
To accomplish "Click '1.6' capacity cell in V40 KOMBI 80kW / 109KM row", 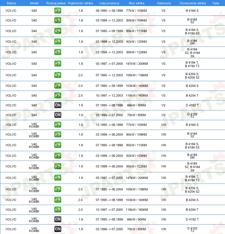I will 81,134.
